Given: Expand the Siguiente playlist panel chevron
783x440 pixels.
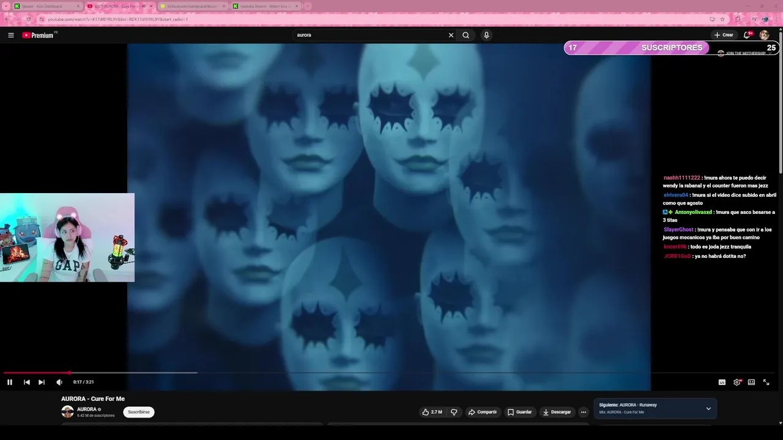Looking at the screenshot, I should point(708,408).
